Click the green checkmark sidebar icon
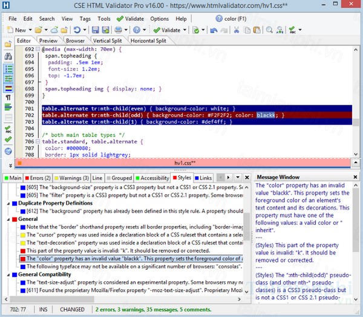Viewport: 363px width, 317px height. [8, 139]
